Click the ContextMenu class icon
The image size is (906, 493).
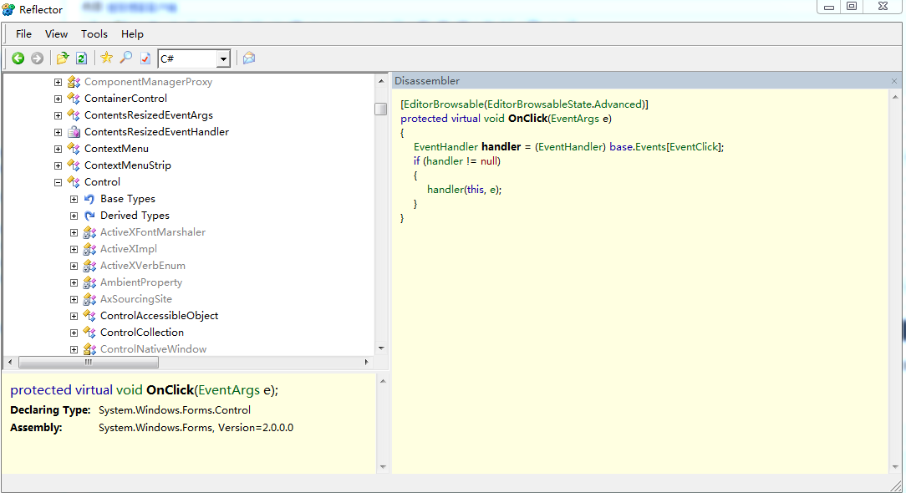[74, 149]
